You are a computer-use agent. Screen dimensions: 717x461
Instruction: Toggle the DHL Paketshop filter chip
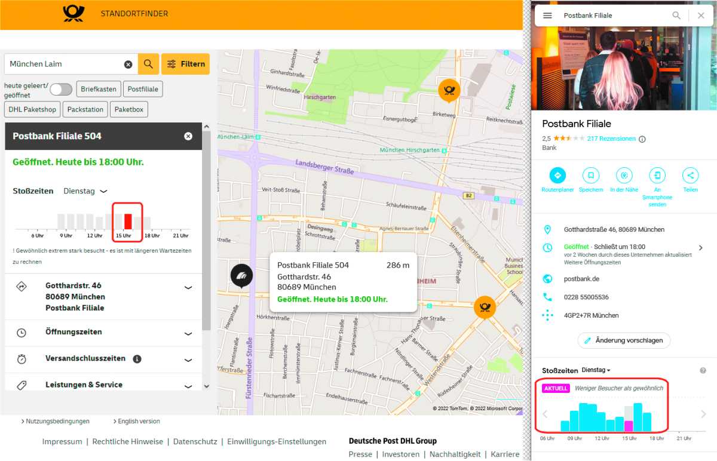pyautogui.click(x=32, y=109)
